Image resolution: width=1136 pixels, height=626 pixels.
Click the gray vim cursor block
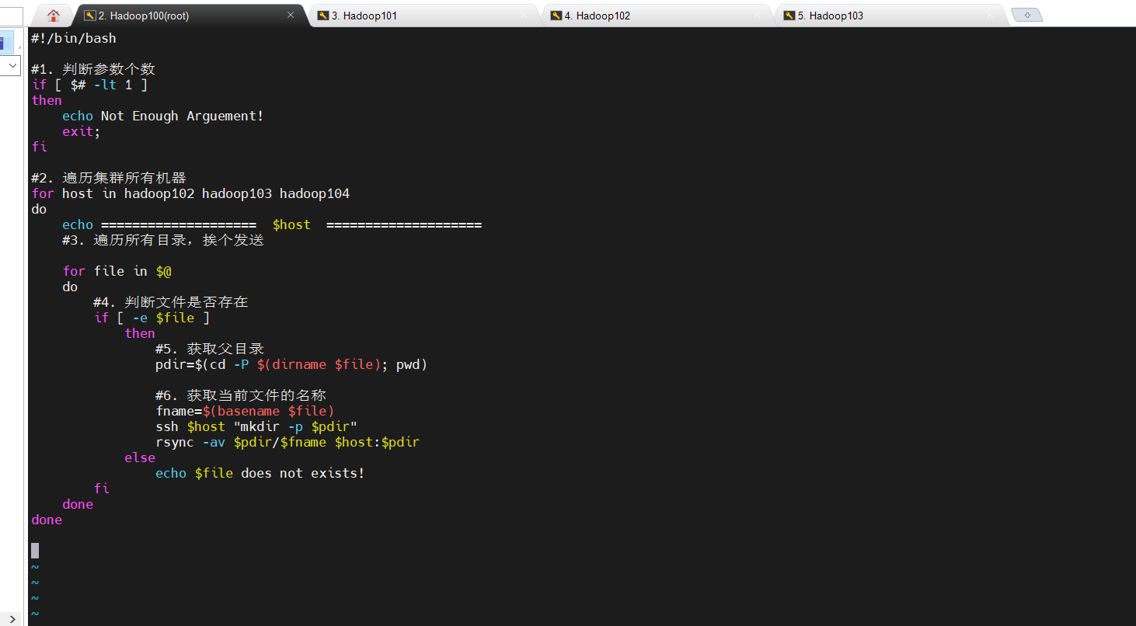(35, 551)
